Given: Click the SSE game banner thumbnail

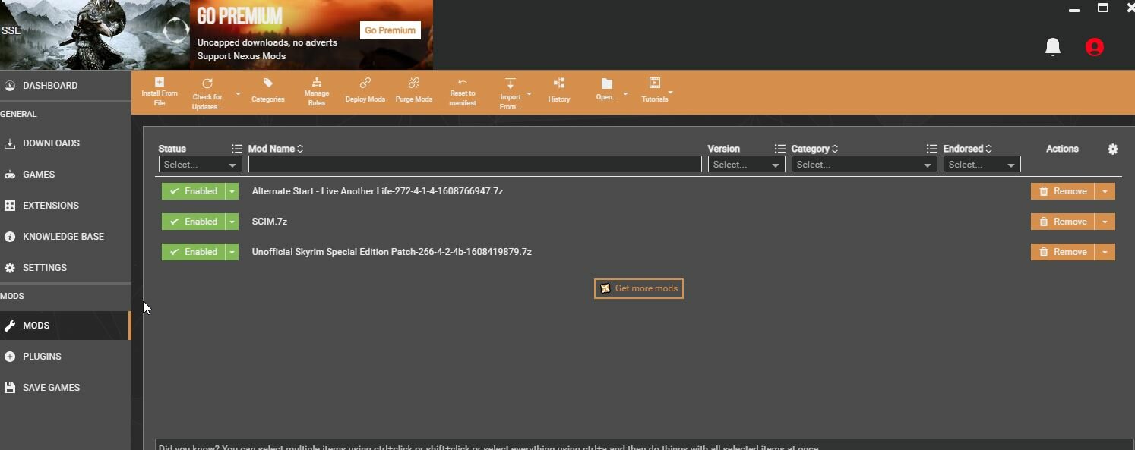Looking at the screenshot, I should tap(95, 34).
